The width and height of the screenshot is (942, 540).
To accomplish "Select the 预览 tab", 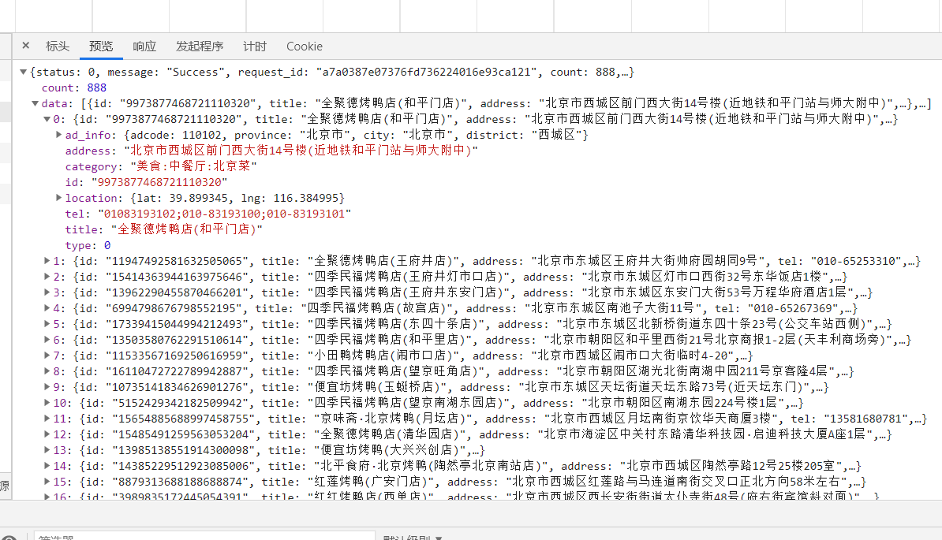I will click(x=101, y=47).
